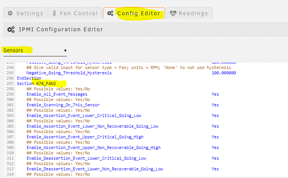288x178 pixels.
Task: Click 'Enable_Assertion_Event_Lower_Critical_Going_Low' key
Action: 84,115
